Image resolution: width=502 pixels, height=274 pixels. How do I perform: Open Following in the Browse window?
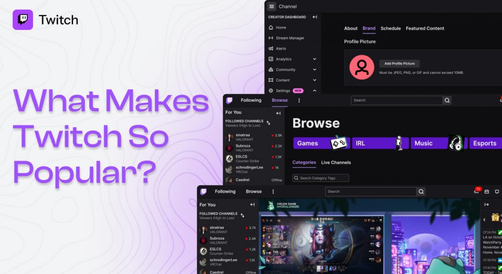(251, 100)
